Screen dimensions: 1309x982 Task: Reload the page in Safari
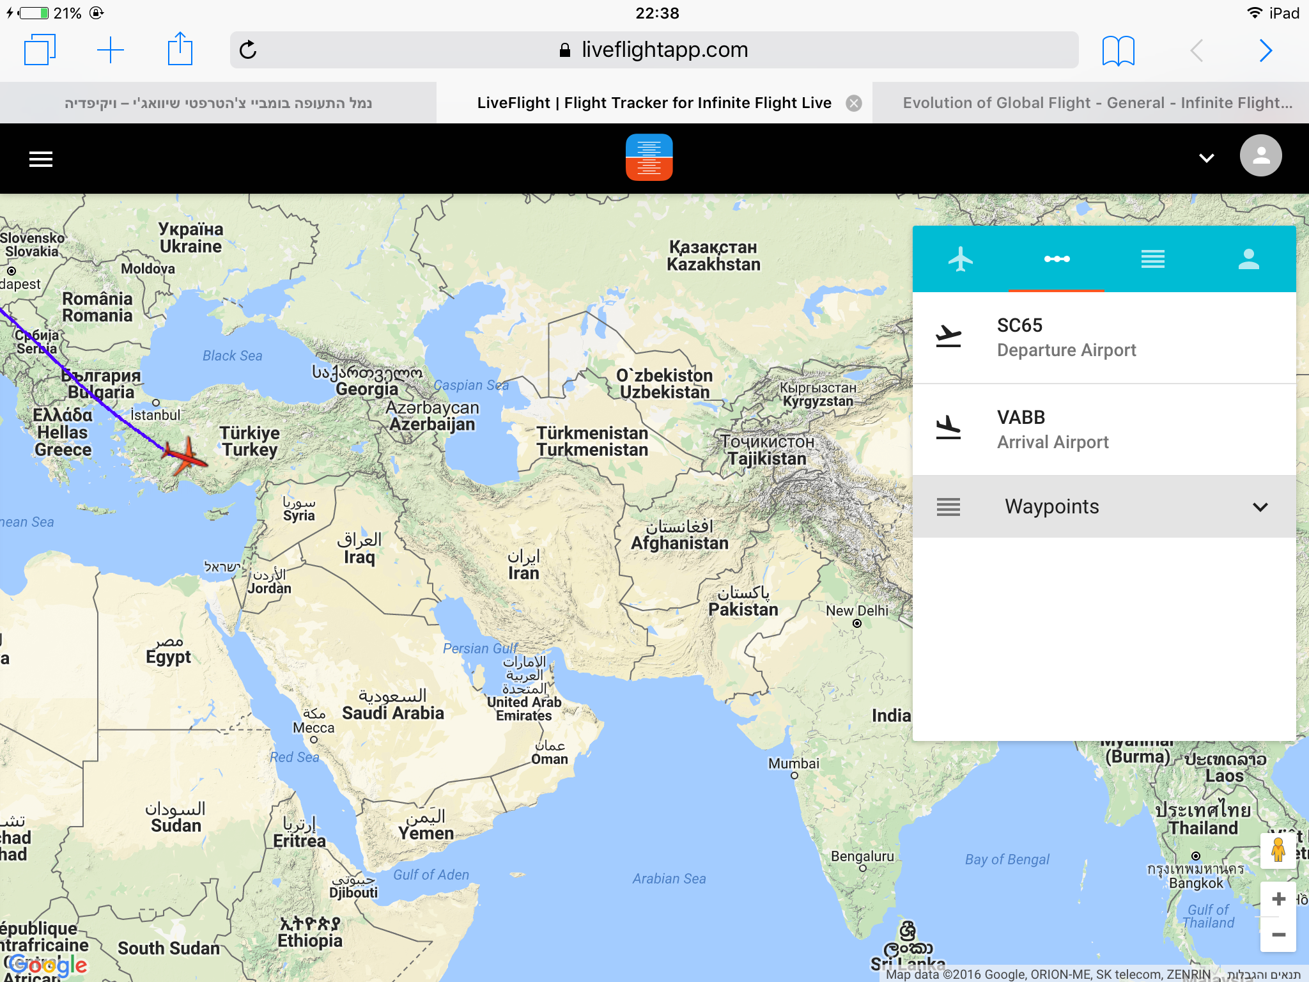coord(248,50)
